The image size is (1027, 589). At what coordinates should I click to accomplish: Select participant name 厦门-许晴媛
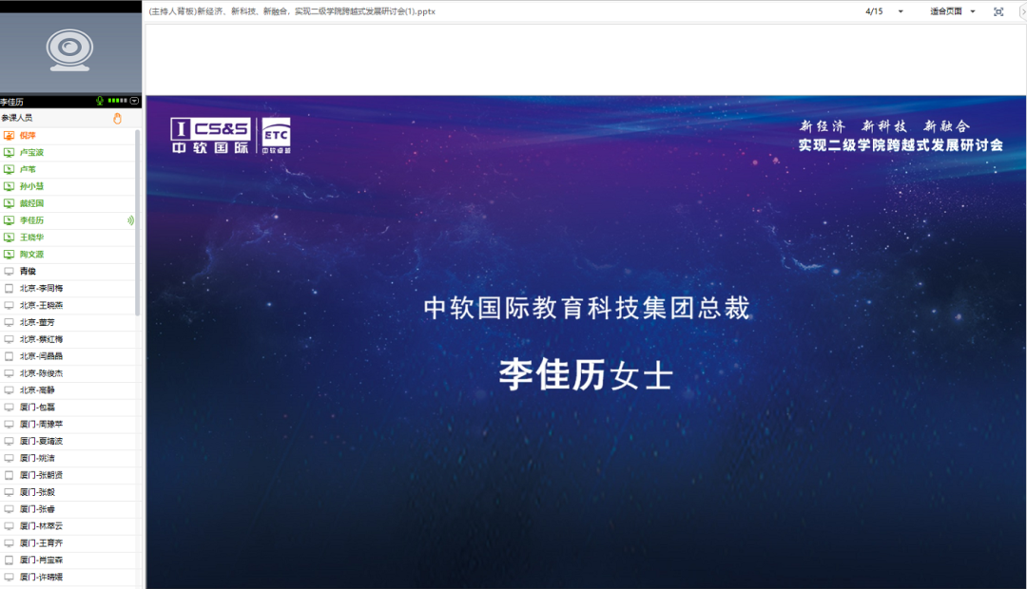tap(41, 578)
